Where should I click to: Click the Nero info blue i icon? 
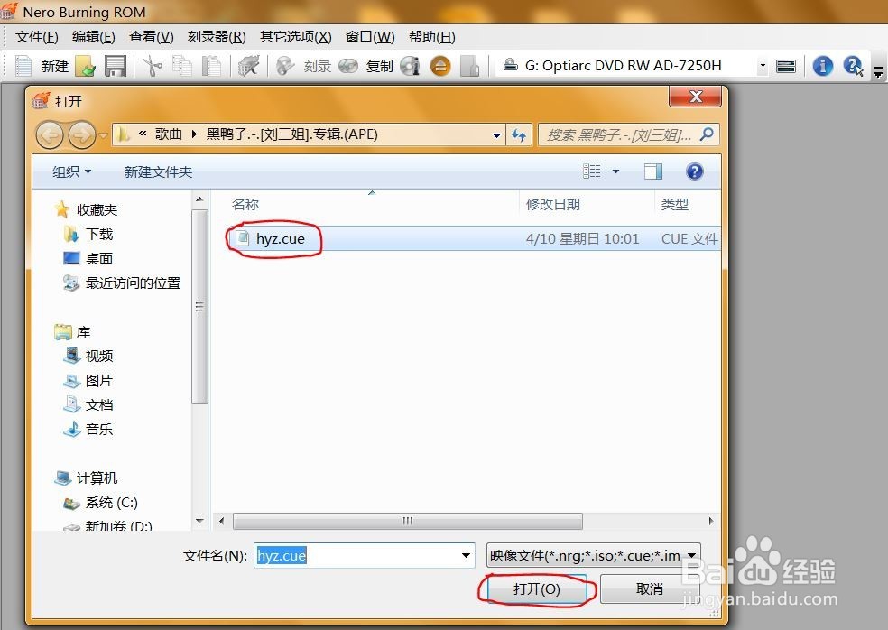823,66
